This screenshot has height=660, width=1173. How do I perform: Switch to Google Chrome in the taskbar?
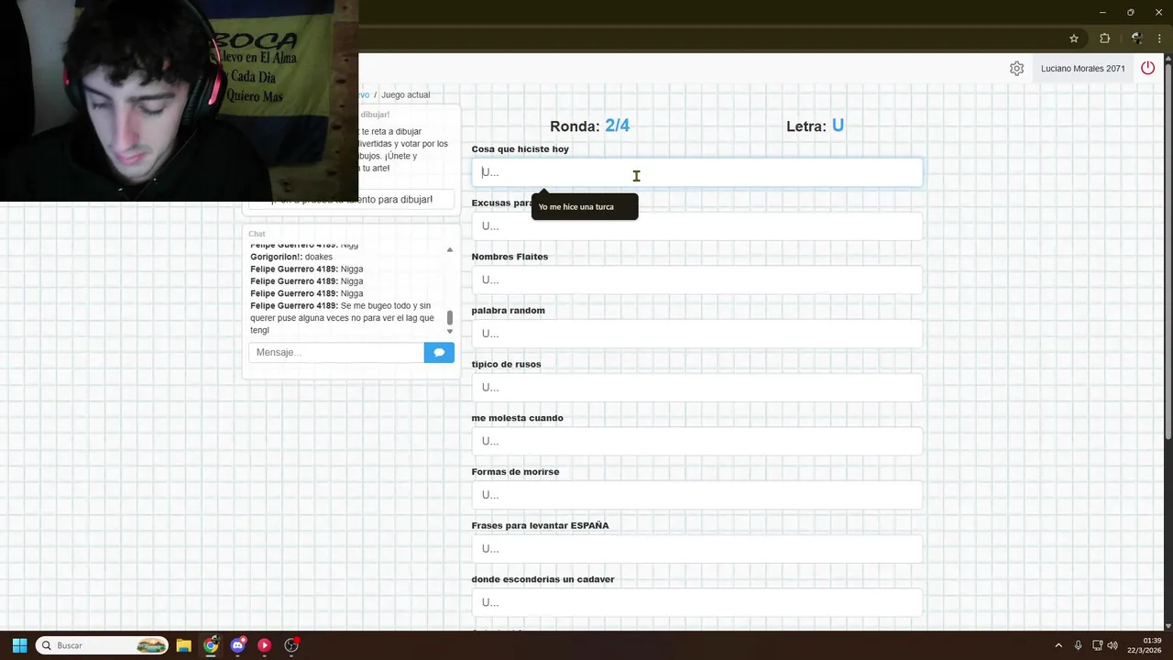(211, 645)
